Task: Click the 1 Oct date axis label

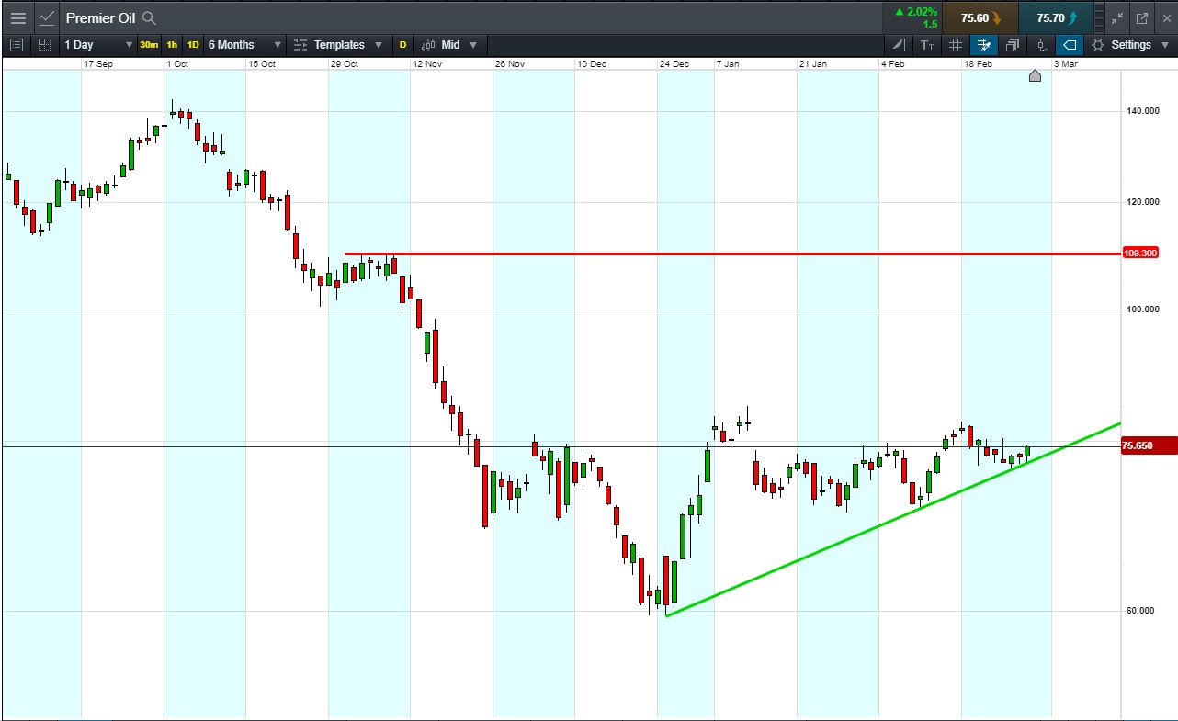Action: [177, 64]
